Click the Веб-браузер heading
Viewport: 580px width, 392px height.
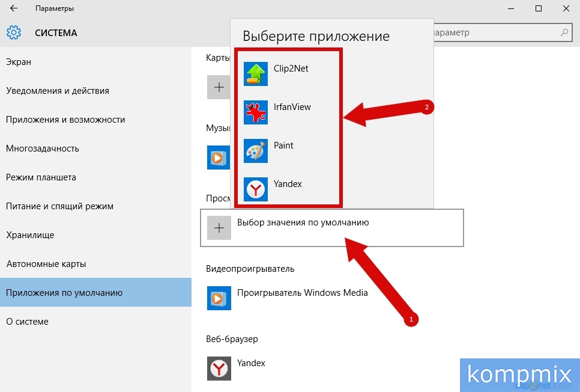click(232, 339)
